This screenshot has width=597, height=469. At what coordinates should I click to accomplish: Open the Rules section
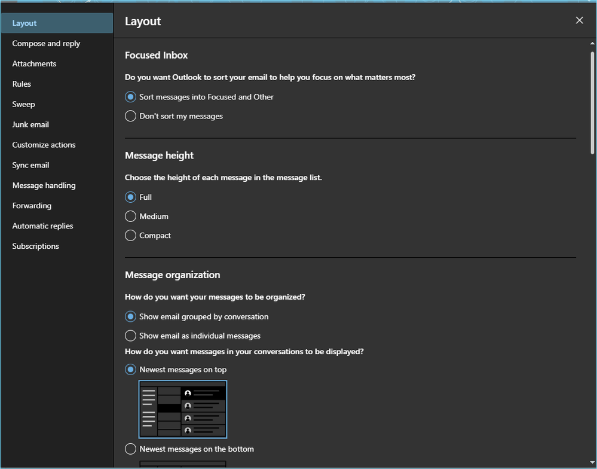(x=57, y=84)
